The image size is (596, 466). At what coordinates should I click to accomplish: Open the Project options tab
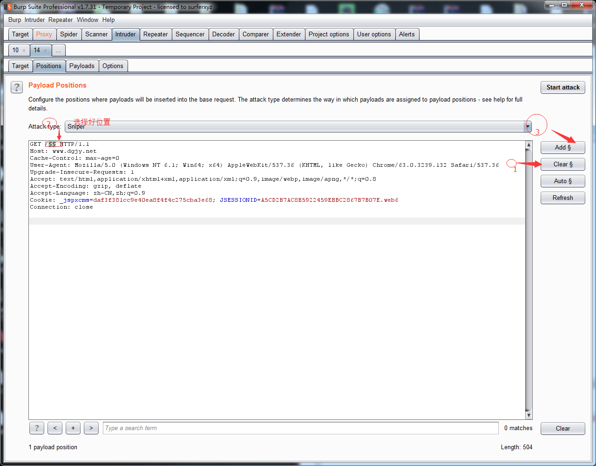(329, 34)
